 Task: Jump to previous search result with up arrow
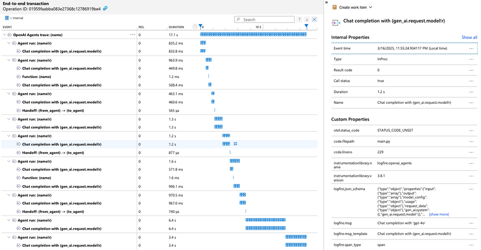click(299, 20)
